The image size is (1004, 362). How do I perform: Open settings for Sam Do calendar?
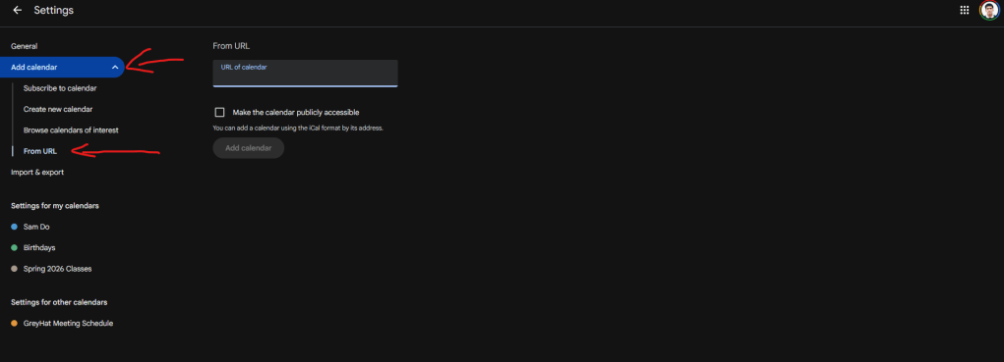click(x=36, y=227)
